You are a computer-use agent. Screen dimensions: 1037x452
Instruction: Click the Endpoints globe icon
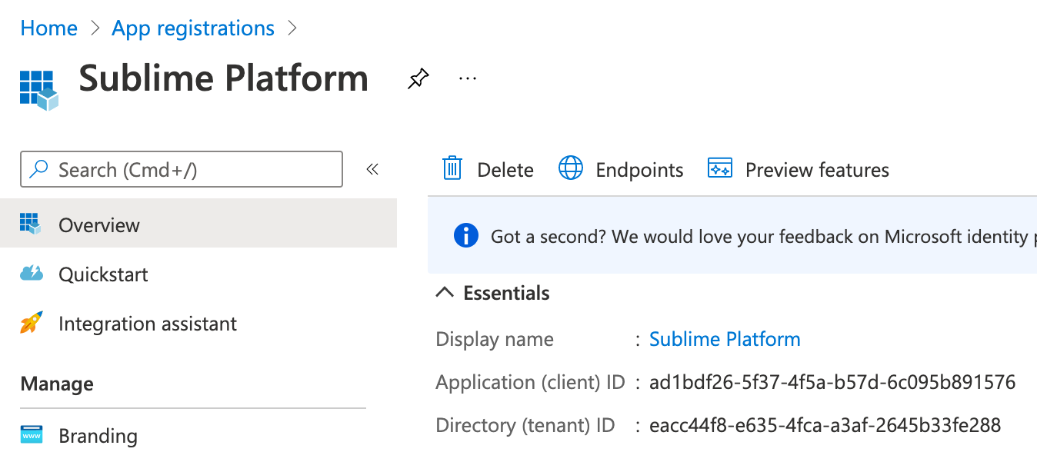[570, 168]
